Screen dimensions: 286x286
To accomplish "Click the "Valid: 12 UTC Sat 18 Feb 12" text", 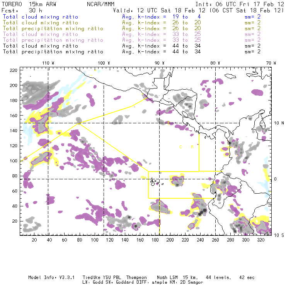I will click(159, 10).
